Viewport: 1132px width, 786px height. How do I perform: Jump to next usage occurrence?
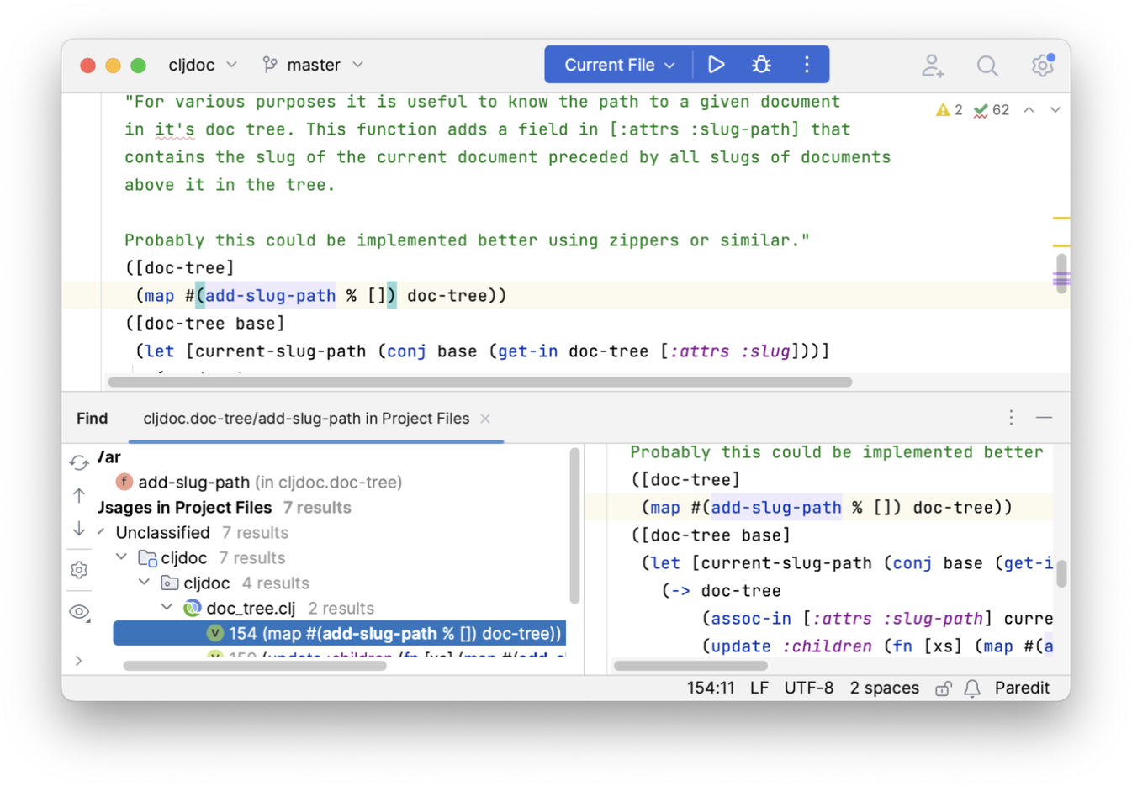79,528
